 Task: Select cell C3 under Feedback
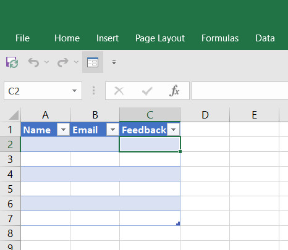[x=150, y=159]
